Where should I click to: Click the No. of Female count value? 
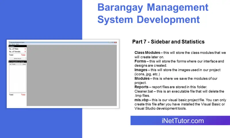(25, 51)
